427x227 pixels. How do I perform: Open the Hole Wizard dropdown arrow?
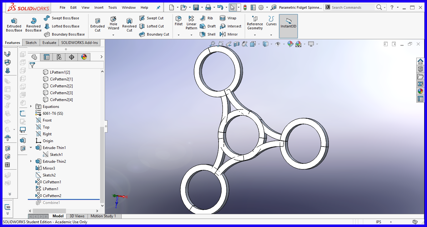[x=113, y=35]
